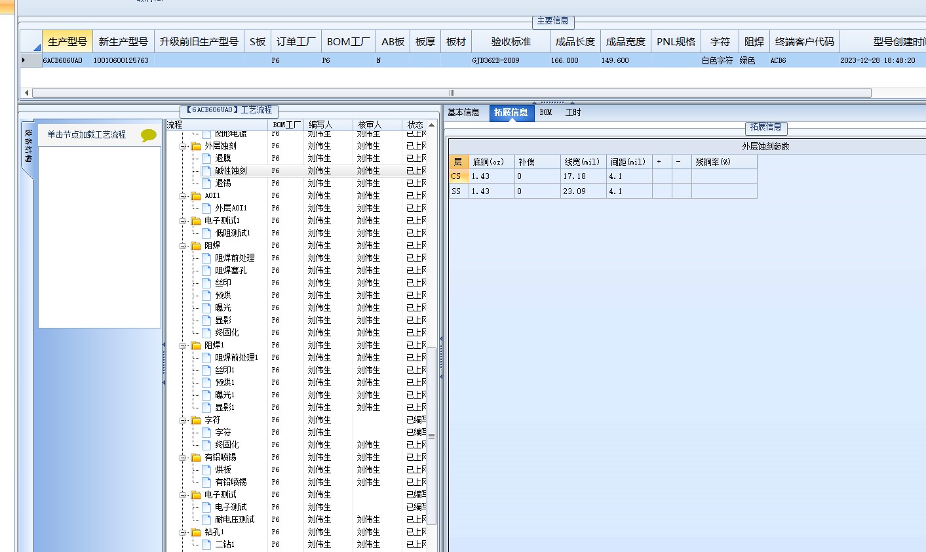Collapse the 钻孔1 tree node
This screenshot has height=552, width=926.
pos(183,532)
